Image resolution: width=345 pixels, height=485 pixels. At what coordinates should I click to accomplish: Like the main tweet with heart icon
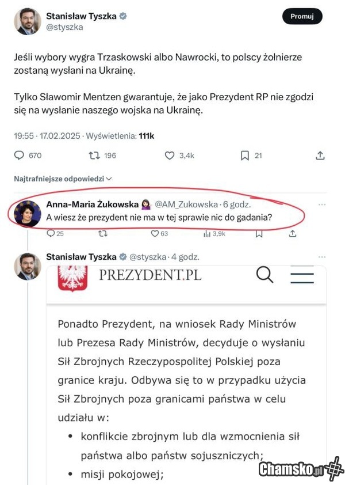click(170, 156)
